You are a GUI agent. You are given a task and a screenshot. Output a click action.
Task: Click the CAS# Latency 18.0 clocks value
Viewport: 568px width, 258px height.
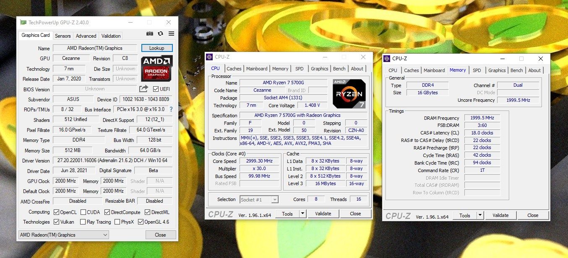click(x=482, y=133)
